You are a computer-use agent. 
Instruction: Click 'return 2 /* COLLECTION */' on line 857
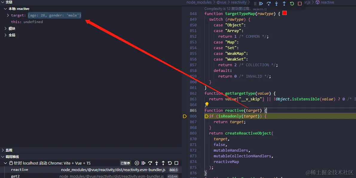pyautogui.click(x=248, y=65)
